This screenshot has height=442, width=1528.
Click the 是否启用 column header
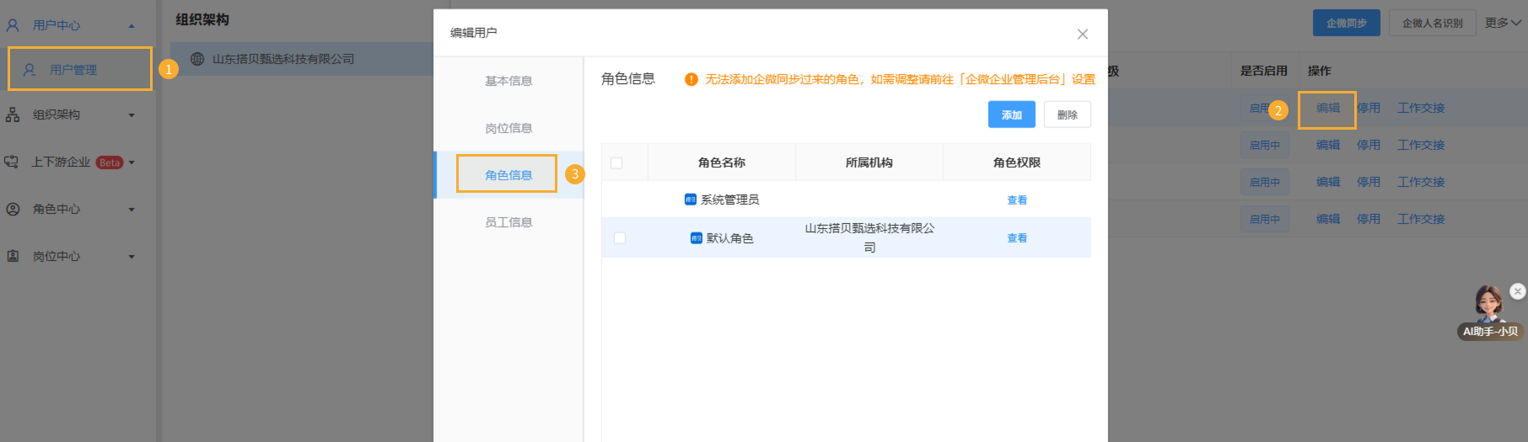tap(1263, 71)
